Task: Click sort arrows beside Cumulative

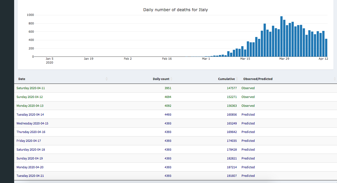Action: [237, 79]
